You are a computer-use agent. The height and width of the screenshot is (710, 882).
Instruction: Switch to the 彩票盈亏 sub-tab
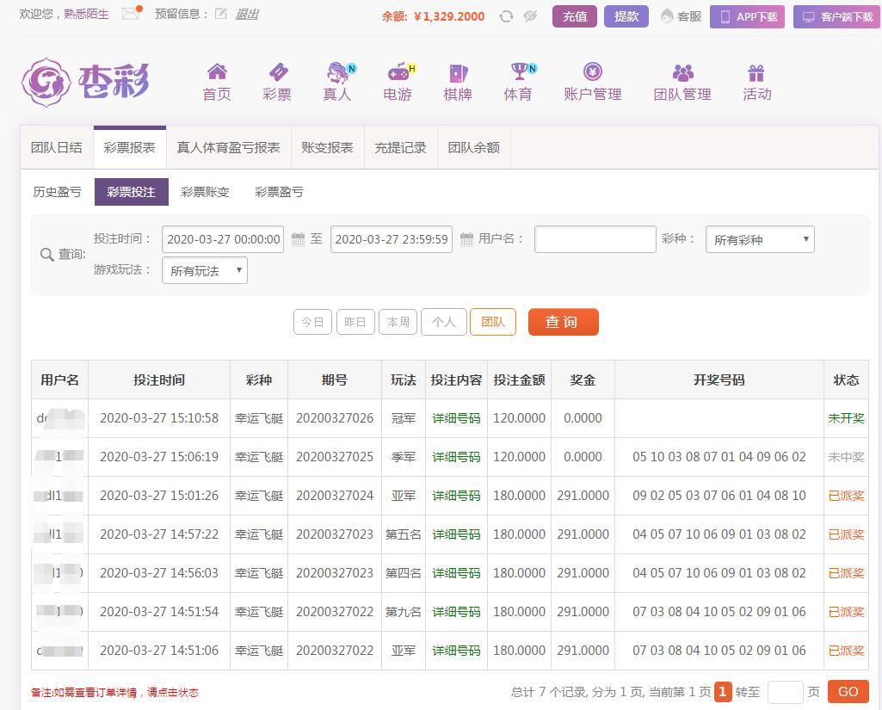tap(279, 192)
